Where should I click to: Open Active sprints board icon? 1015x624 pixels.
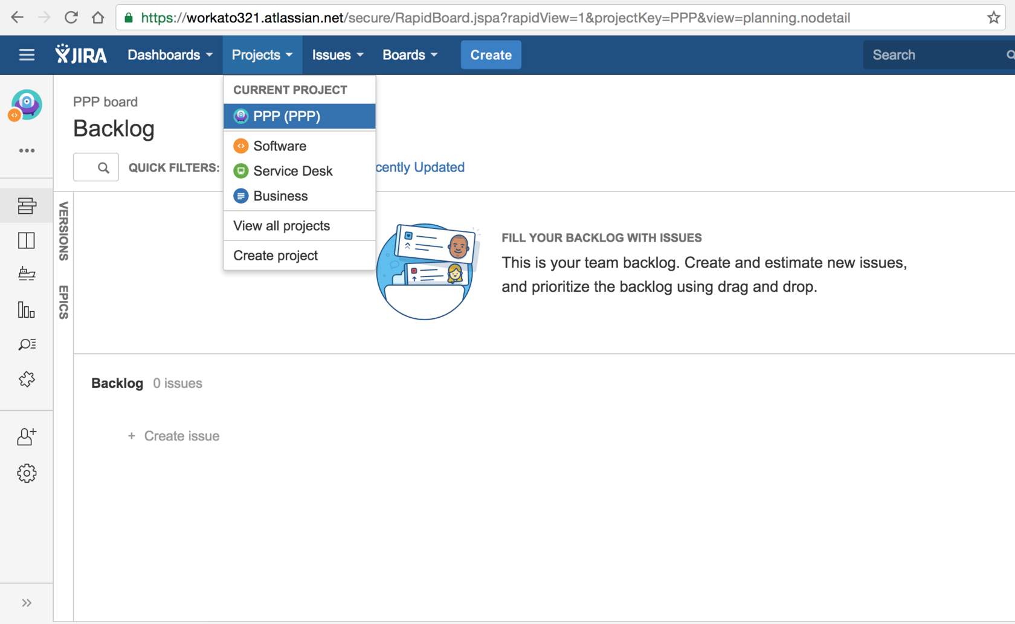[x=27, y=240]
